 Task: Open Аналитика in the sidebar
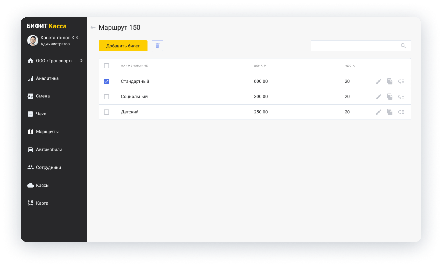tap(47, 78)
